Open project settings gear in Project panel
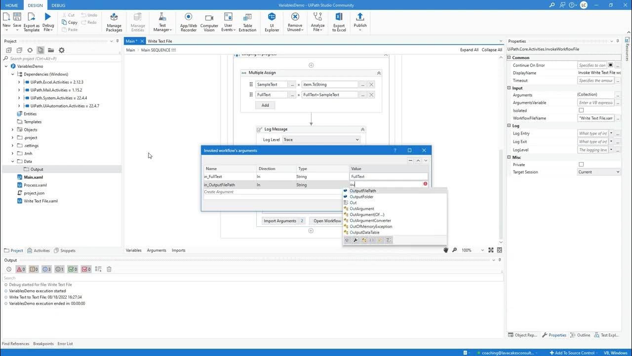 pos(62,50)
